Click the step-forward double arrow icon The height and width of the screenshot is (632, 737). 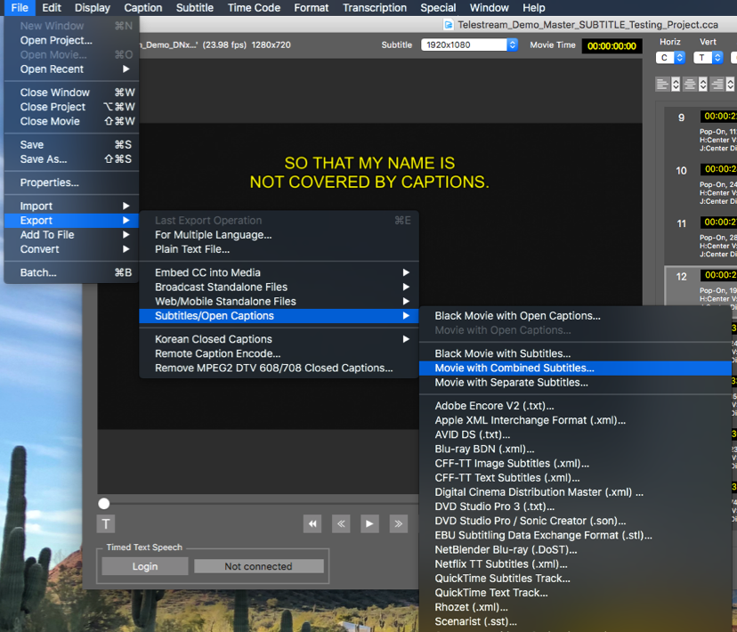[x=398, y=523]
